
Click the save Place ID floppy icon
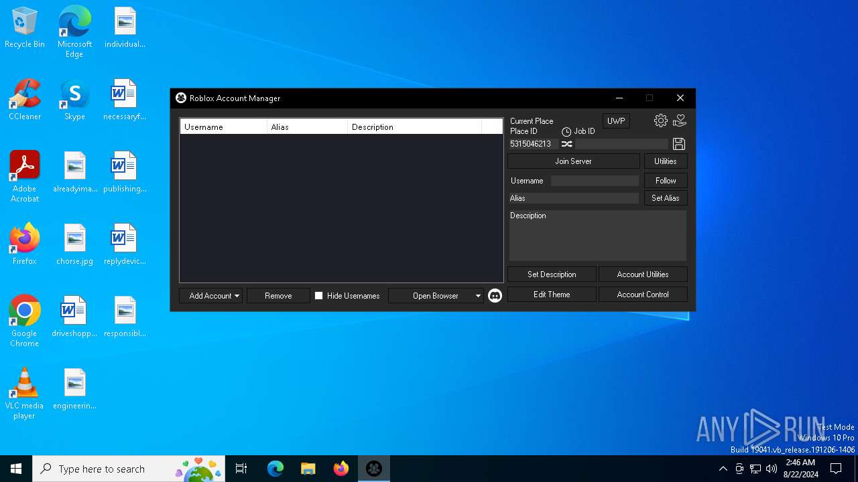[679, 144]
